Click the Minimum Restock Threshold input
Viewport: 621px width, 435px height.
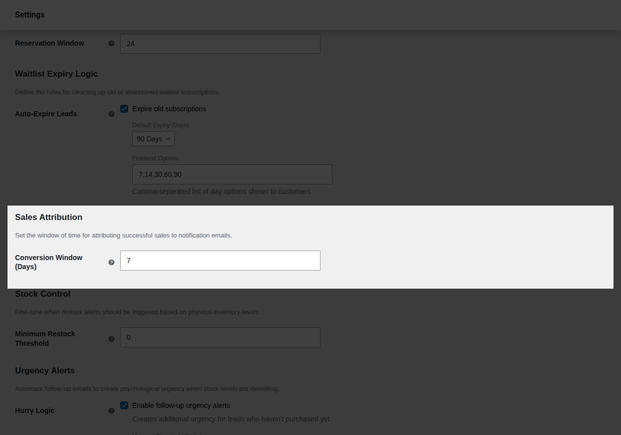coord(220,337)
